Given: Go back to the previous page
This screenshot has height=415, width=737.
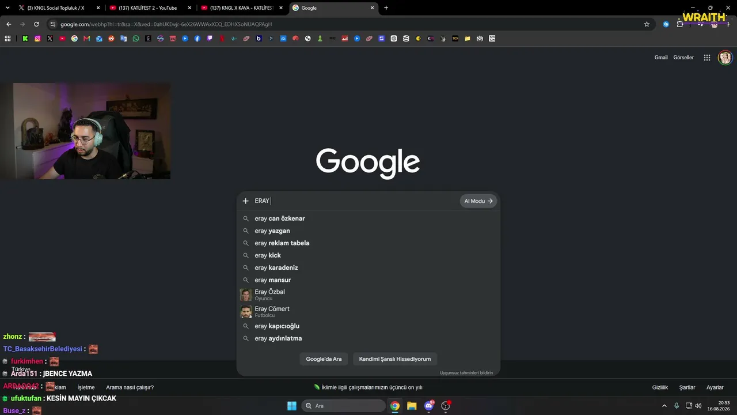Looking at the screenshot, I should (x=9, y=24).
